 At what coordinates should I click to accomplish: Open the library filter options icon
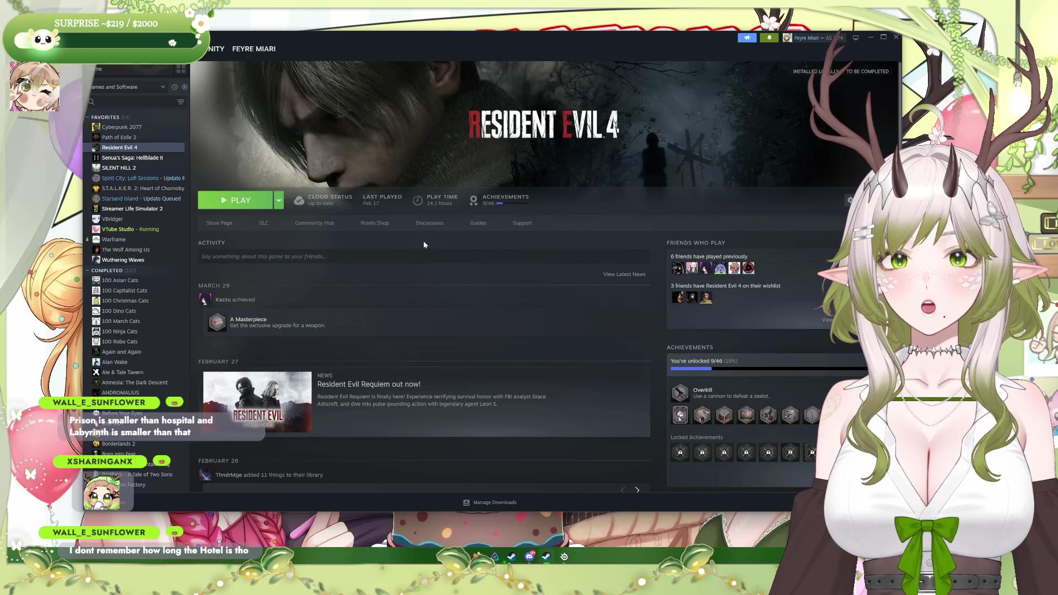[x=181, y=102]
